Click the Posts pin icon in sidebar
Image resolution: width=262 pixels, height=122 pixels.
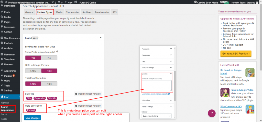click(2, 12)
